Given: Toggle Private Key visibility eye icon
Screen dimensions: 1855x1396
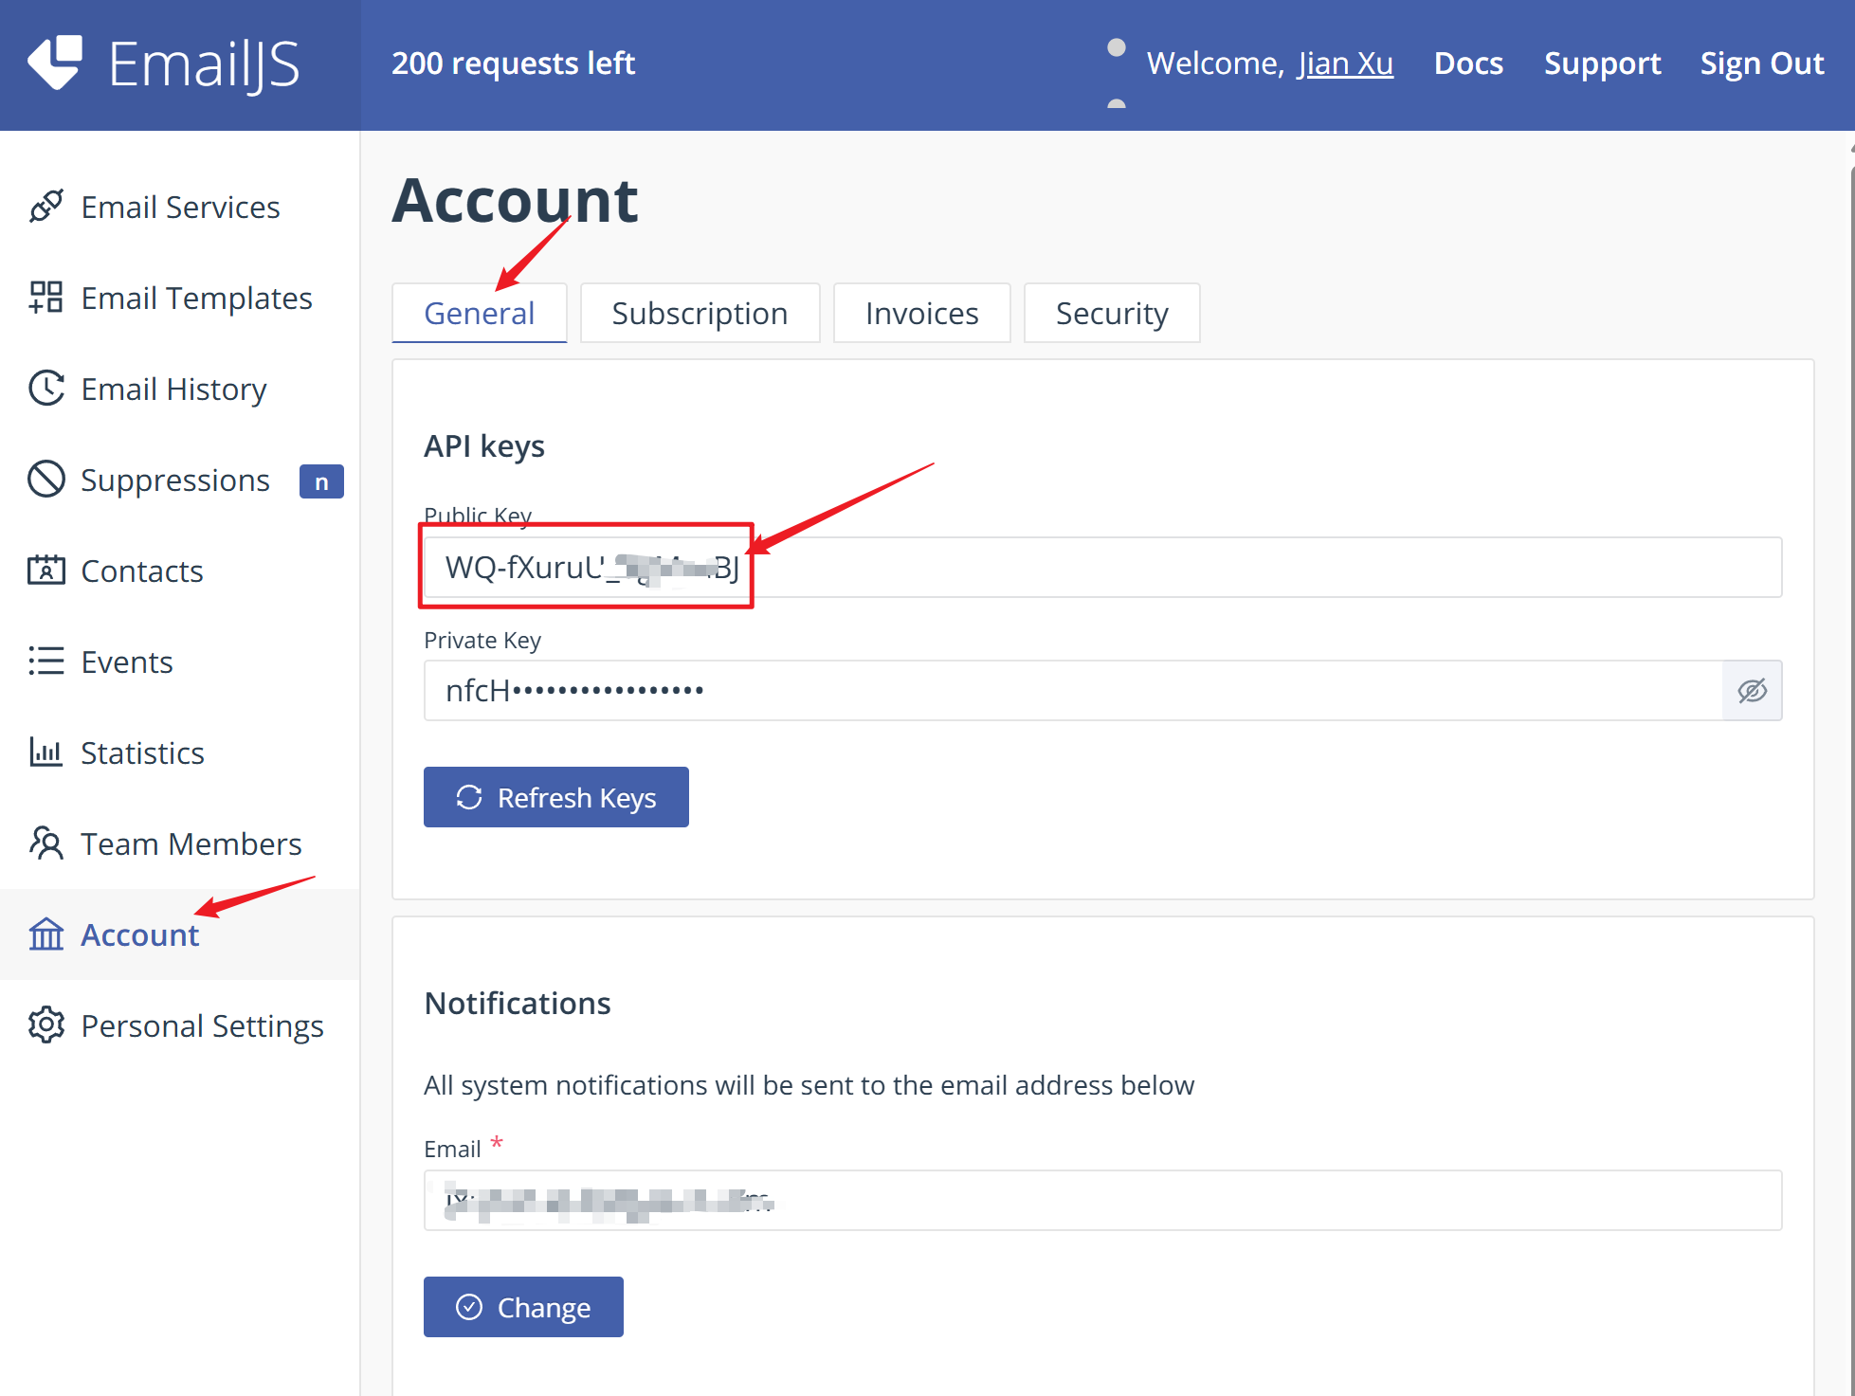Looking at the screenshot, I should click(1752, 691).
